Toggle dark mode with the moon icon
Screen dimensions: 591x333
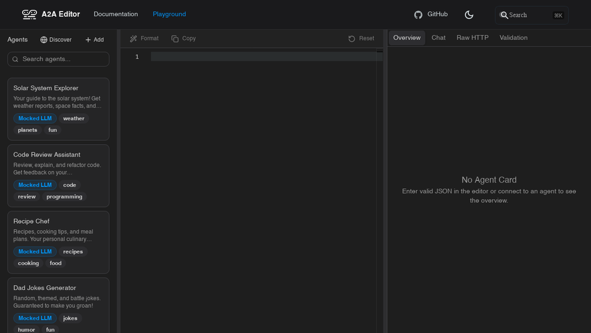(469, 15)
